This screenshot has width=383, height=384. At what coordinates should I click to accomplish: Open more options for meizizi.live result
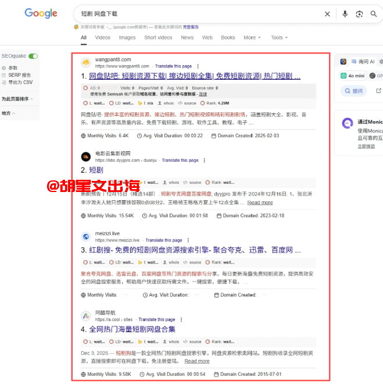click(188, 240)
